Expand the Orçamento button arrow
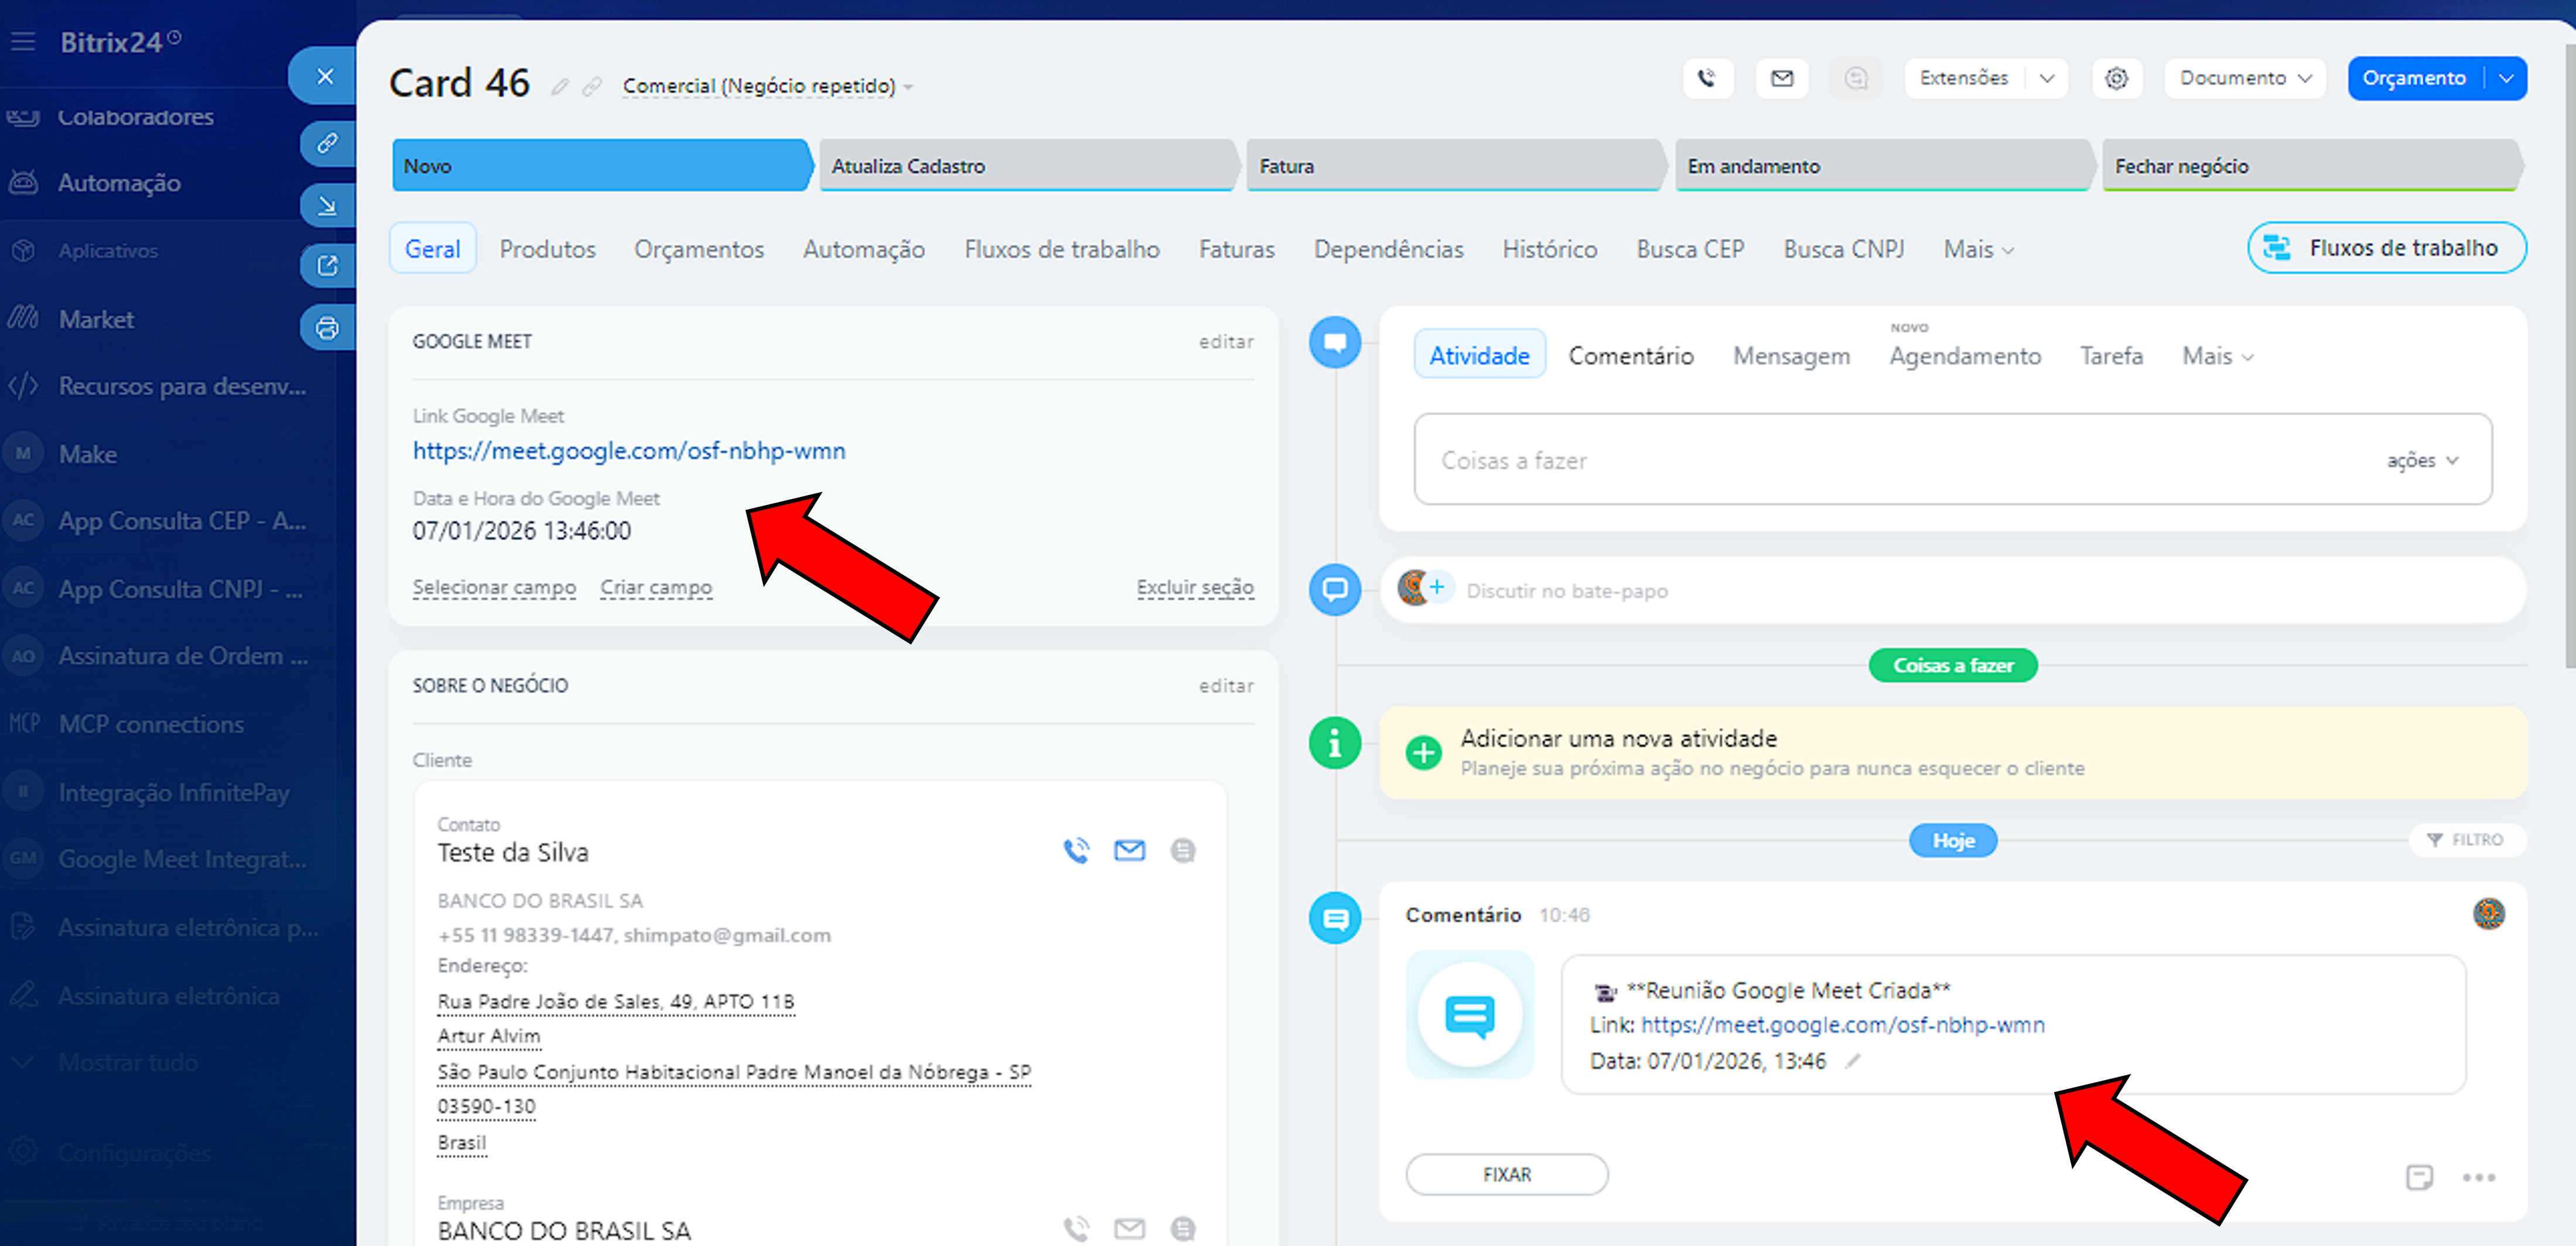This screenshot has width=2576, height=1246. click(x=2506, y=78)
